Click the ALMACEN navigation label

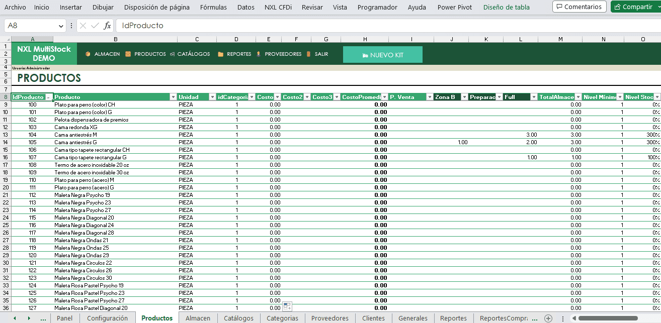click(x=107, y=54)
